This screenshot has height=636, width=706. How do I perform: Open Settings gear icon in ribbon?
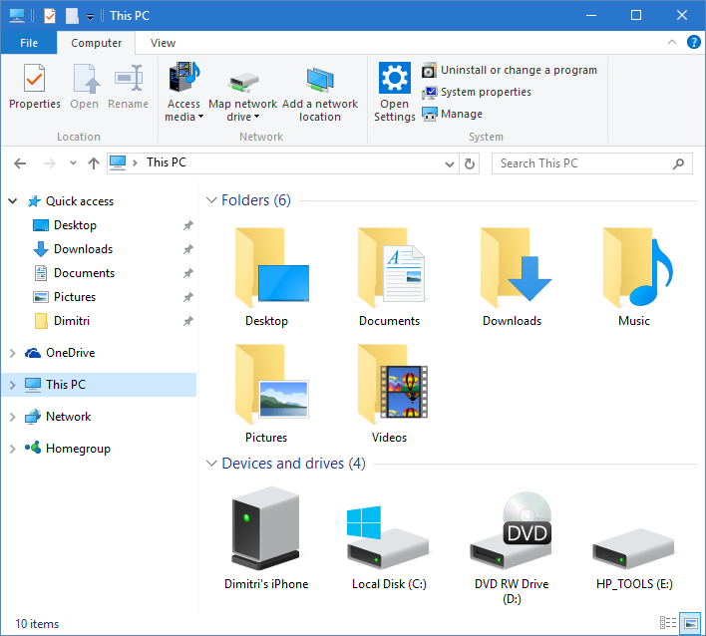pos(395,78)
